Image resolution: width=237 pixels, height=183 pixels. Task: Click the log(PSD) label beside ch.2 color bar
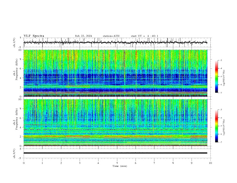[x=224, y=127]
